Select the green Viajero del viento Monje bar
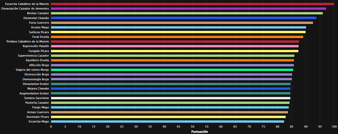Image resolution: width=338 pixels, height=134 pixels. [172, 70]
